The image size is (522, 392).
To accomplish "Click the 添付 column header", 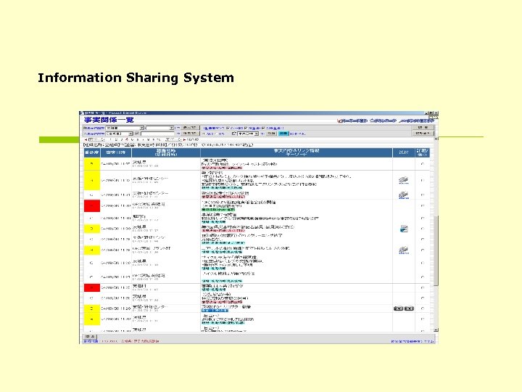I will pos(404,152).
